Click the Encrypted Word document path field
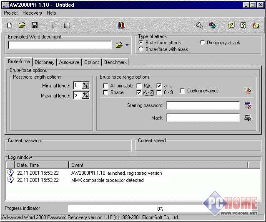The height and width of the screenshot is (222, 266). tap(60, 45)
